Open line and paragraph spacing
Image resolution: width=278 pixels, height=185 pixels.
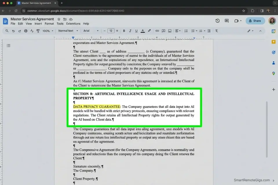(x=186, y=31)
